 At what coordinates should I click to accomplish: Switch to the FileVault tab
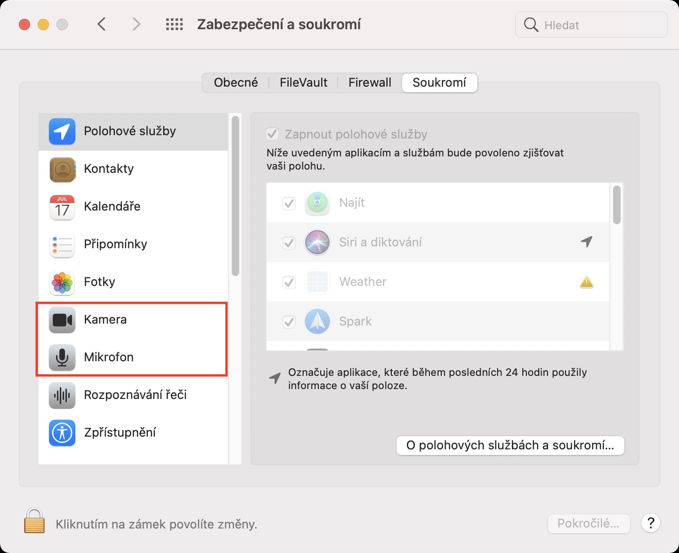(303, 83)
